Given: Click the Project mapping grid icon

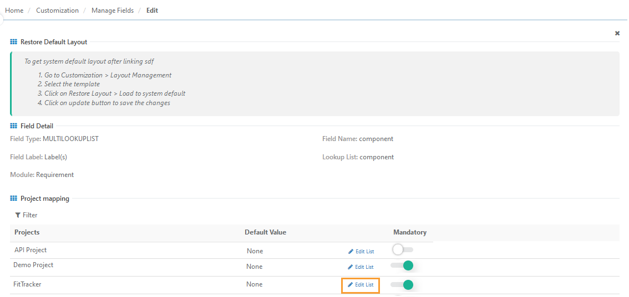Looking at the screenshot, I should (x=13, y=198).
